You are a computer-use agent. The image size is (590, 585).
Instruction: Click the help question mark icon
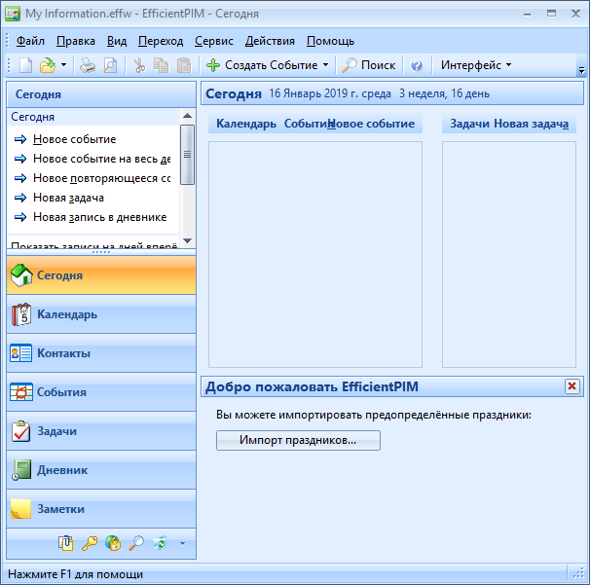417,65
